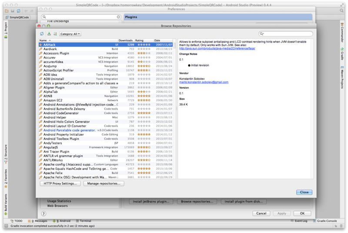Click the Redo arrow in main toolbar
The height and width of the screenshot is (233, 348).
click(x=32, y=11)
